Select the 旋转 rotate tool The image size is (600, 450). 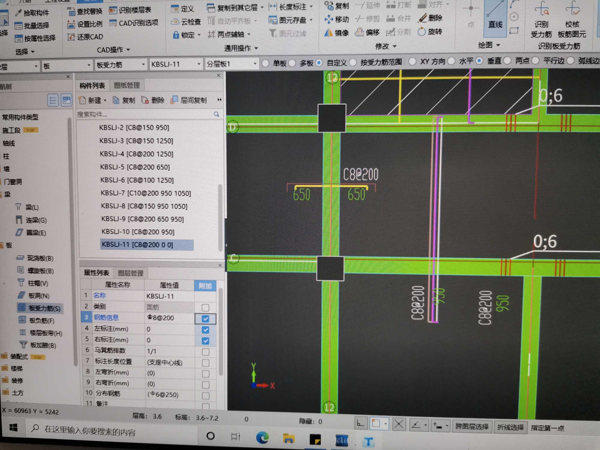click(x=422, y=31)
